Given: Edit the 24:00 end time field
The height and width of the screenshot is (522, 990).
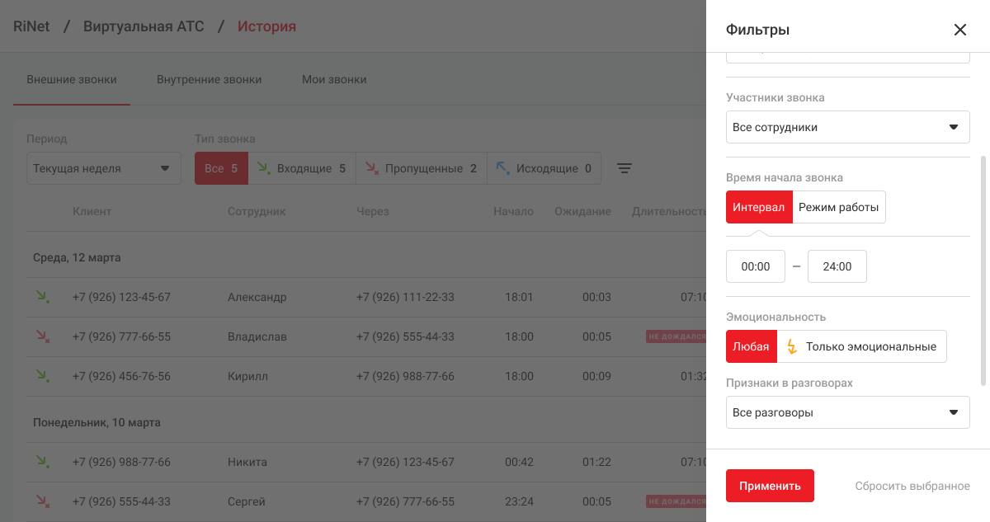Looking at the screenshot, I should pos(837,266).
